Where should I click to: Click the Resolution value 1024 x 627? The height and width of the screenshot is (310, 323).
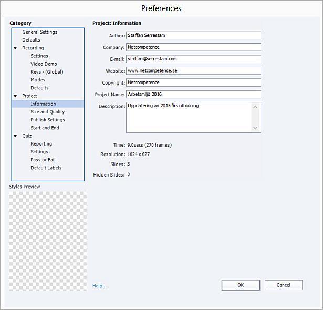(x=139, y=154)
